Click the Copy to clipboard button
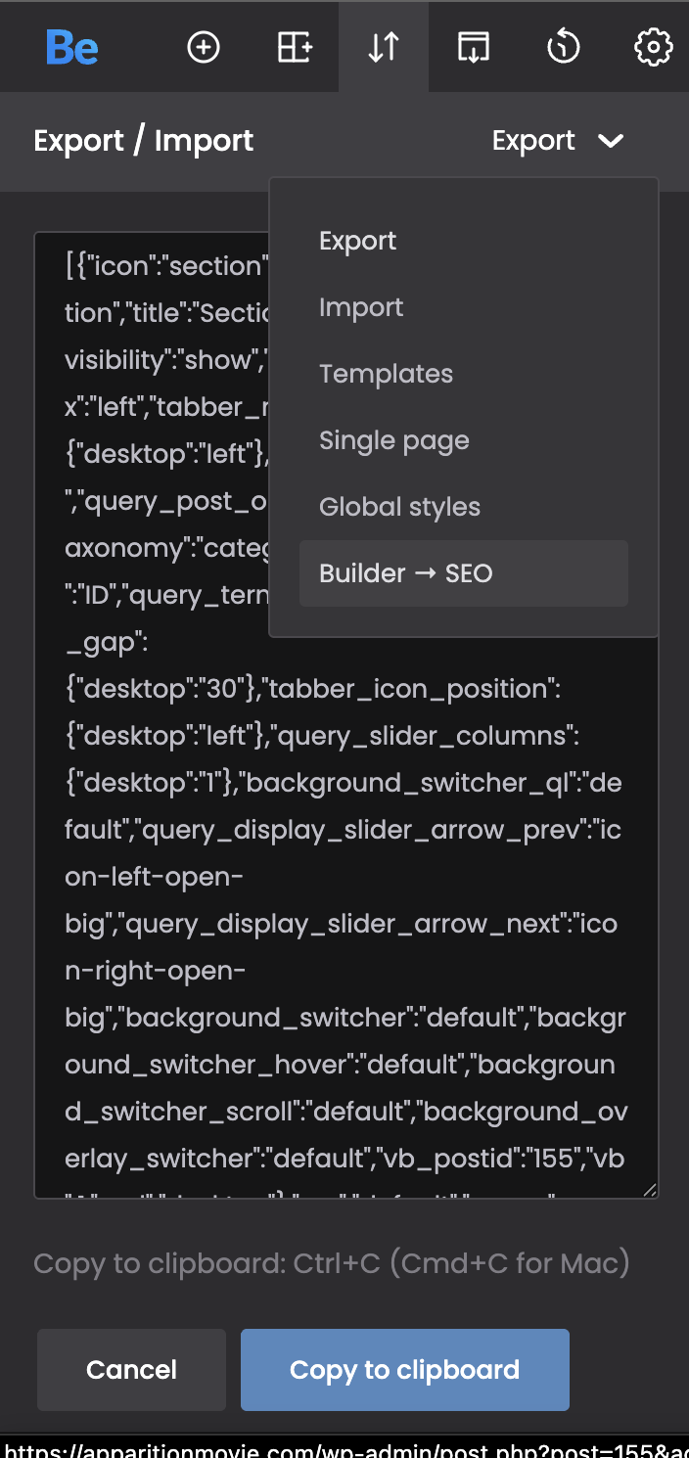 (x=404, y=1370)
